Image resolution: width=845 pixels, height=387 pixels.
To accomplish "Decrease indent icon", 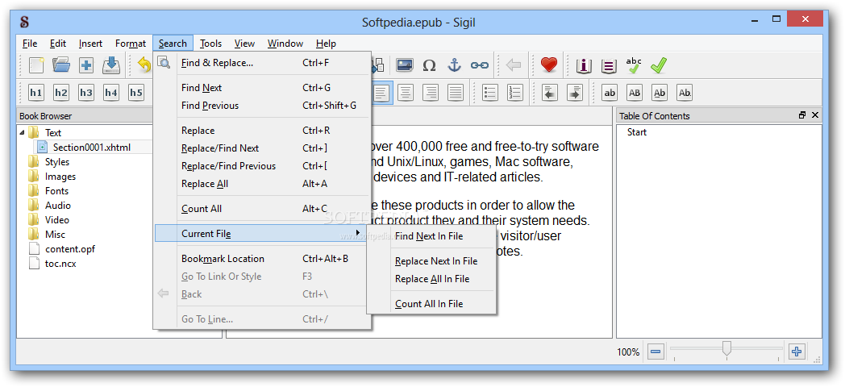I will coord(550,93).
